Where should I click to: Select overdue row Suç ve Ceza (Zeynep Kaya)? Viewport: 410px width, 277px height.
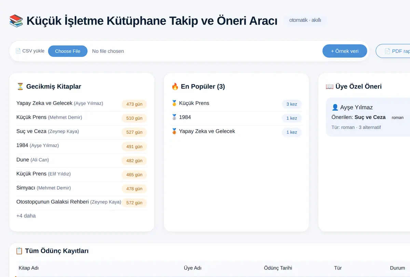click(x=82, y=132)
